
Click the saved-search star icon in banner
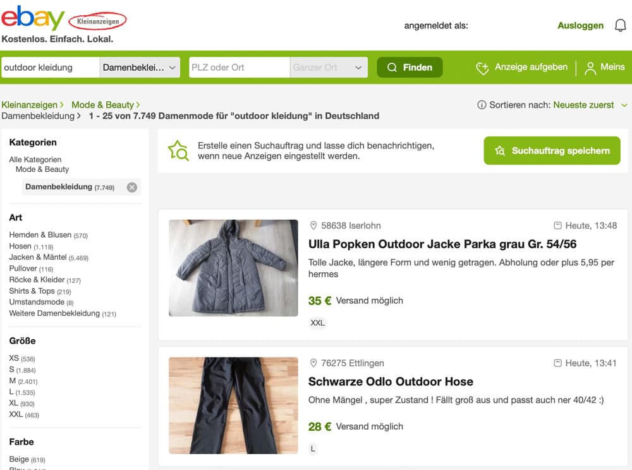click(178, 150)
